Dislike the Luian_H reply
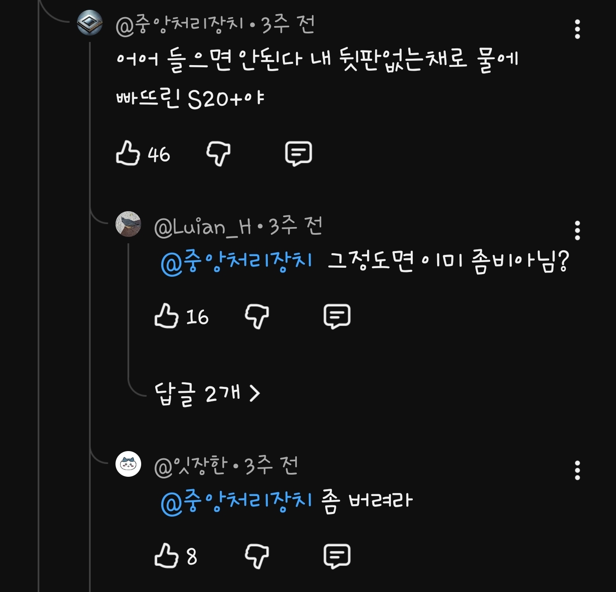The width and height of the screenshot is (616, 592). pos(257,316)
